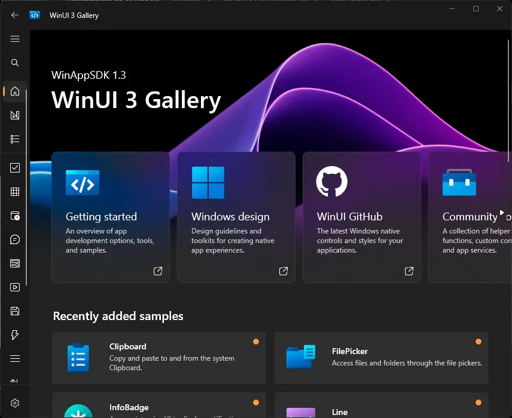Viewport: 512px width, 418px height.
Task: Open the Media play sidebar icon
Action: [x=15, y=287]
